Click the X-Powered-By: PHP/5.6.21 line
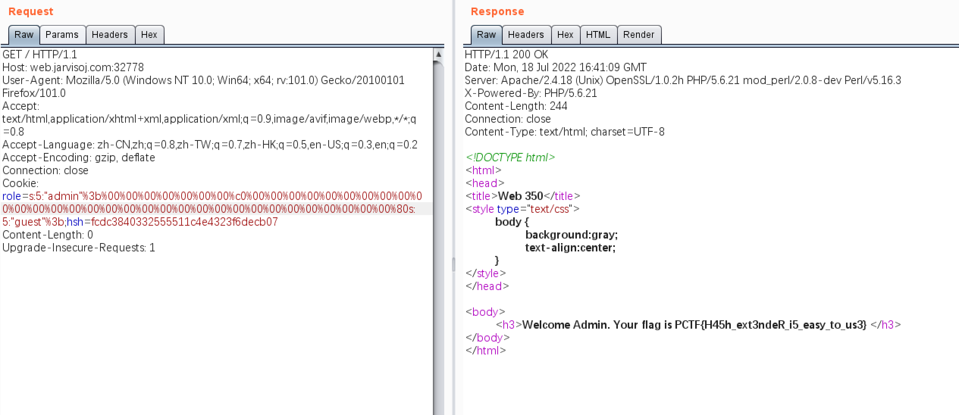The width and height of the screenshot is (959, 415). point(531,93)
